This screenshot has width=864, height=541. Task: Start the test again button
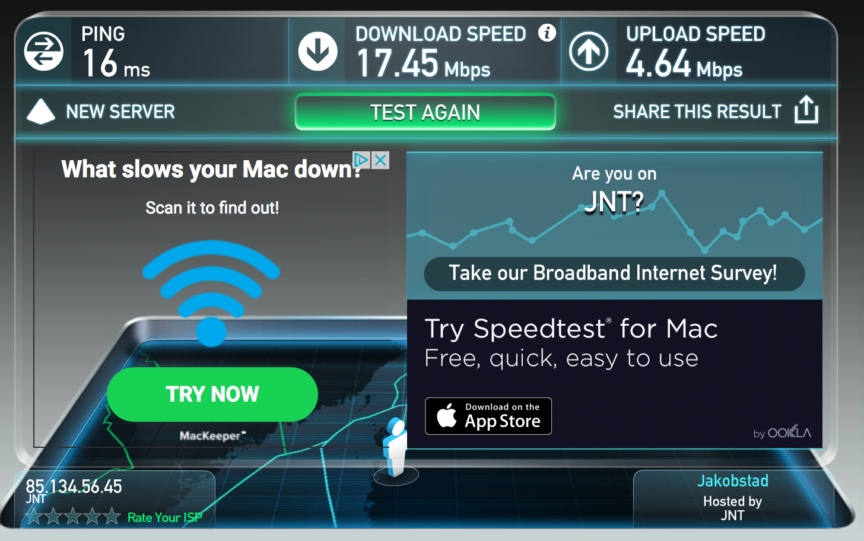tap(425, 112)
